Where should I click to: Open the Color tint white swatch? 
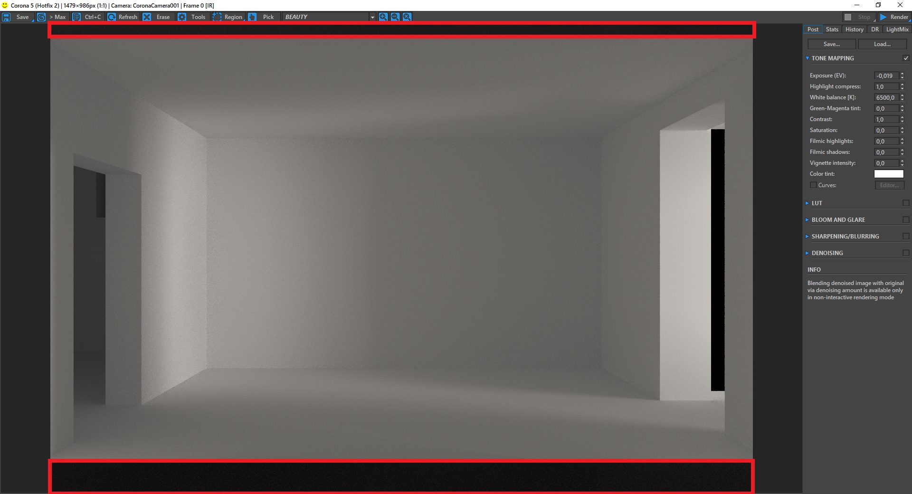(x=889, y=174)
